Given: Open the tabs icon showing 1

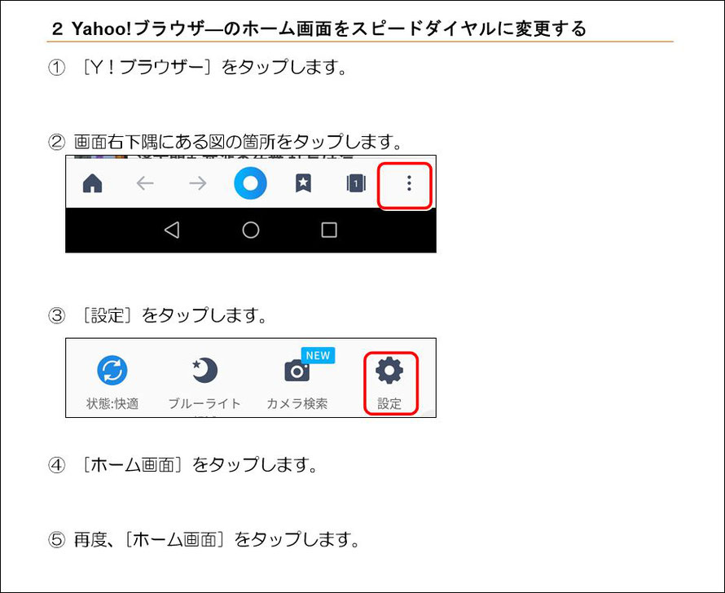Looking at the screenshot, I should tap(356, 183).
